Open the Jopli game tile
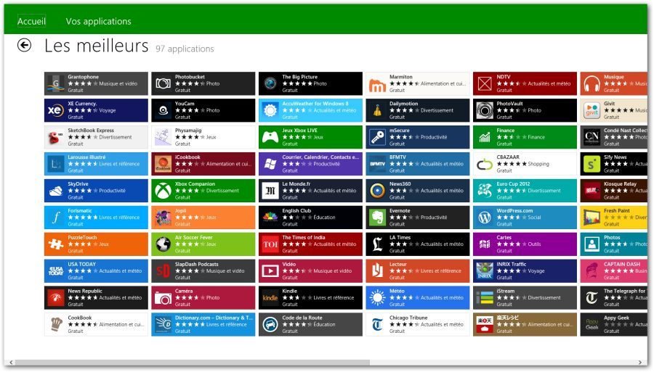 coord(203,218)
